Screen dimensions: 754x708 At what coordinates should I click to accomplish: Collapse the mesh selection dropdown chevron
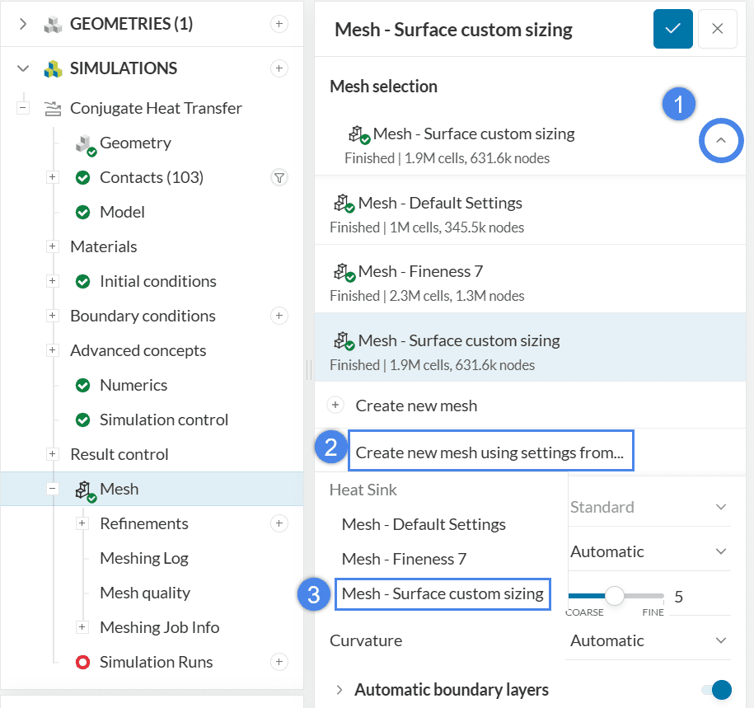click(721, 141)
